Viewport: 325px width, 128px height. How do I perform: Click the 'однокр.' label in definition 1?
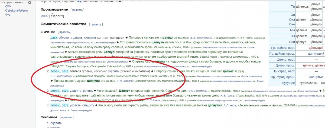click(x=64, y=37)
